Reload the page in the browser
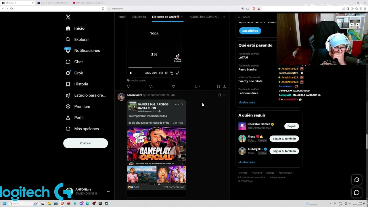This screenshot has width=368, height=207. [x=11, y=9]
